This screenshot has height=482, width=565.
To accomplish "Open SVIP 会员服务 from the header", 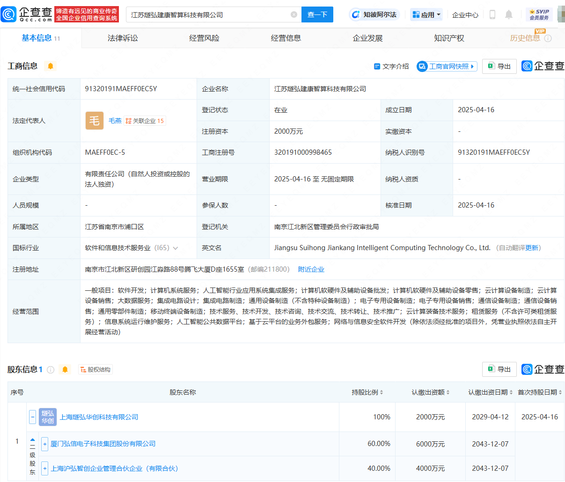I will [538, 14].
